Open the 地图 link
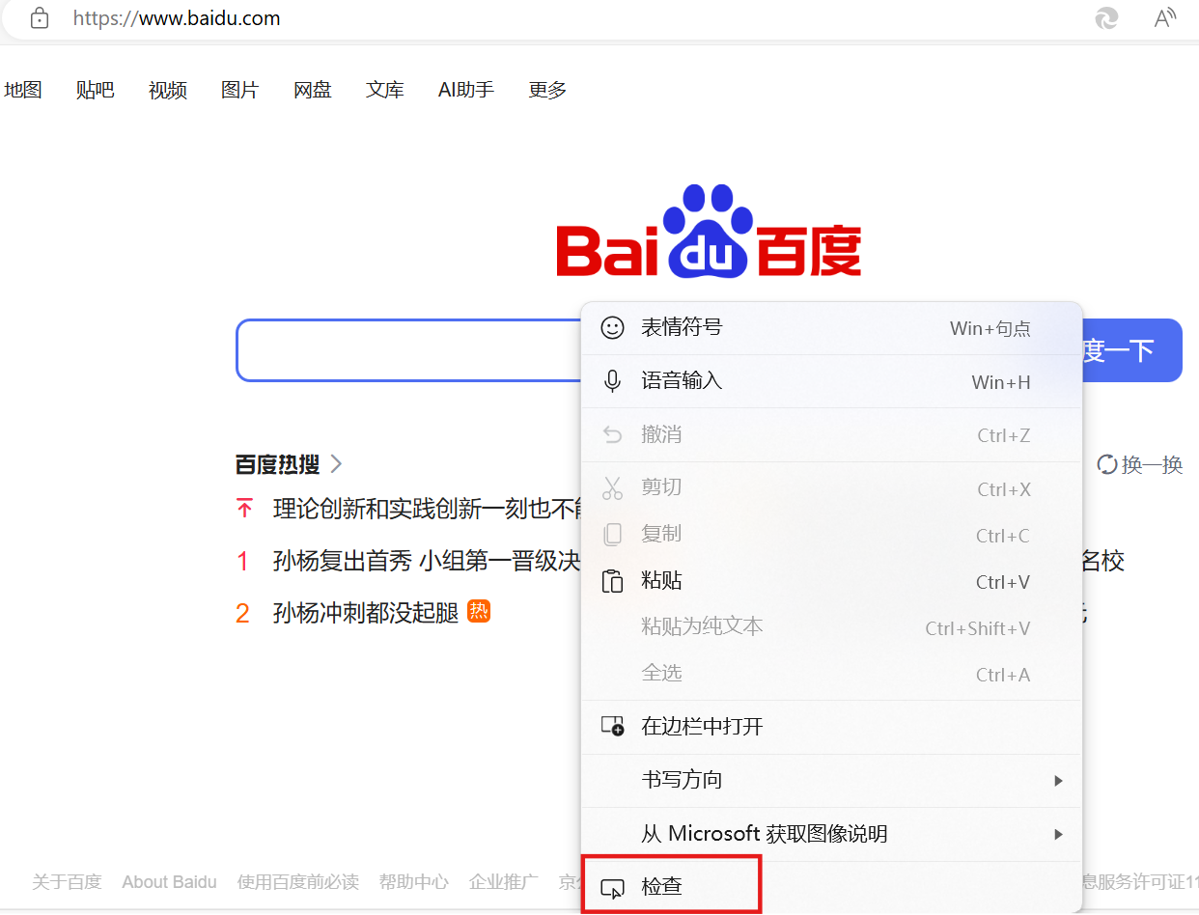The image size is (1199, 915). tap(23, 90)
